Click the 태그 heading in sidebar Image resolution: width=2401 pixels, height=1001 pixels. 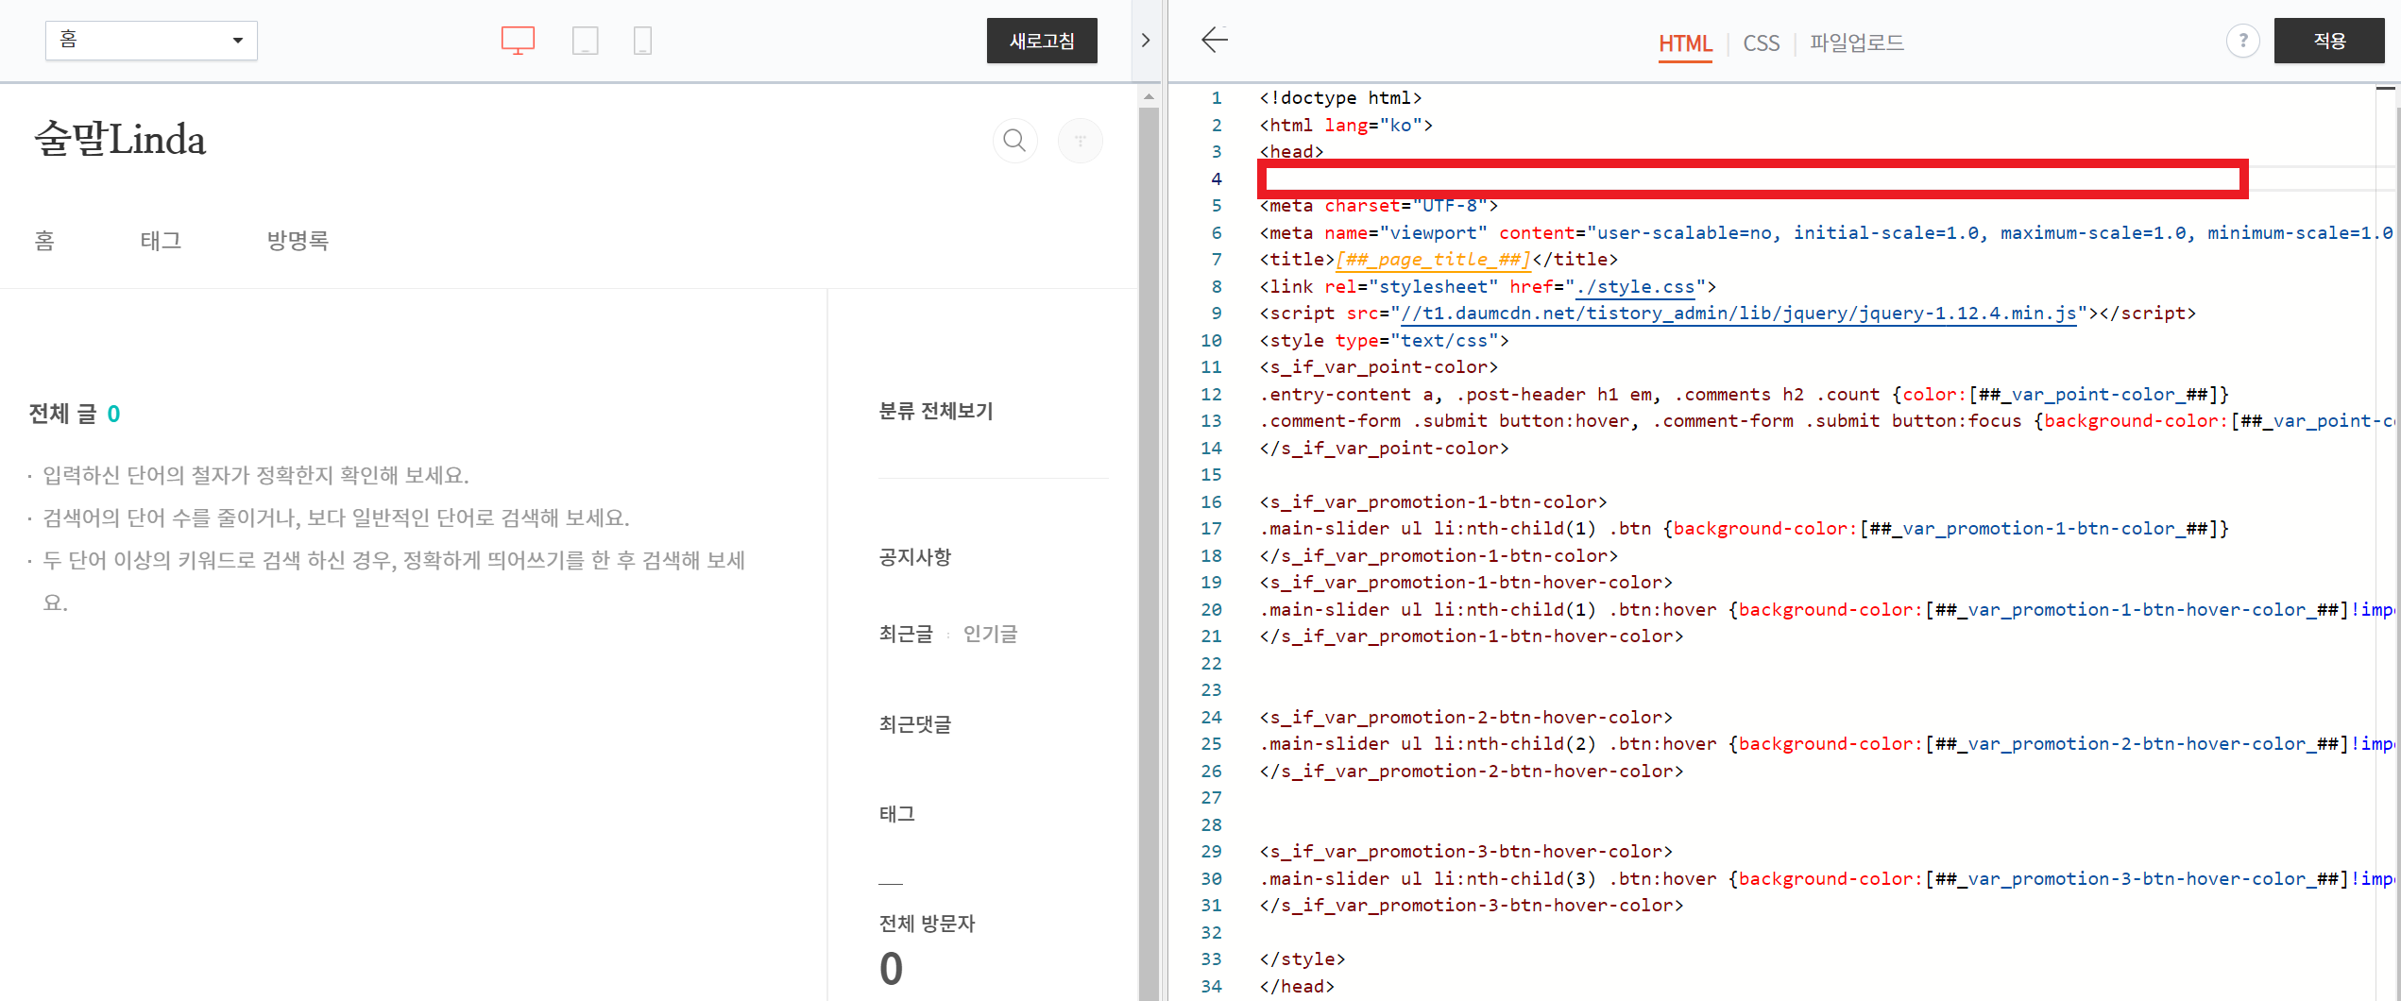point(896,814)
